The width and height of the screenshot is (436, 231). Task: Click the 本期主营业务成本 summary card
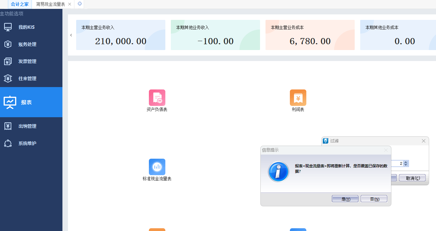(310, 35)
